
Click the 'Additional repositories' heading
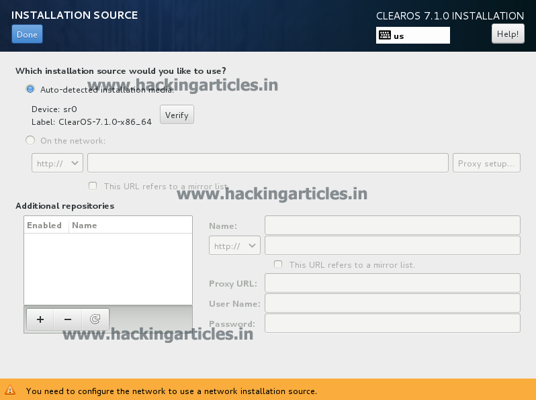tap(65, 206)
